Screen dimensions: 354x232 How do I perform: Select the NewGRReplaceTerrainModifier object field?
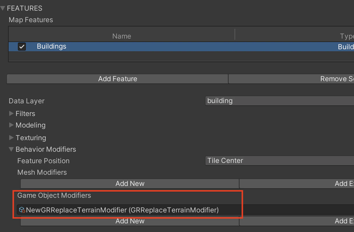click(x=185, y=210)
